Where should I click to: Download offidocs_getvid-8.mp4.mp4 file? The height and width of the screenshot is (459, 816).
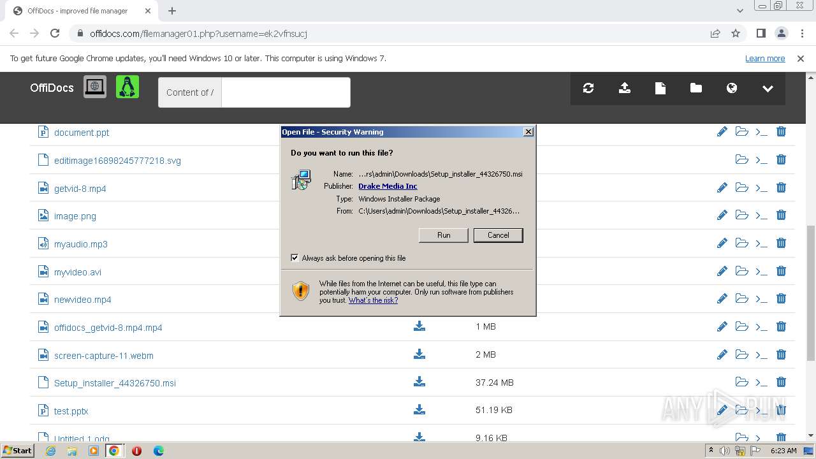[419, 326]
